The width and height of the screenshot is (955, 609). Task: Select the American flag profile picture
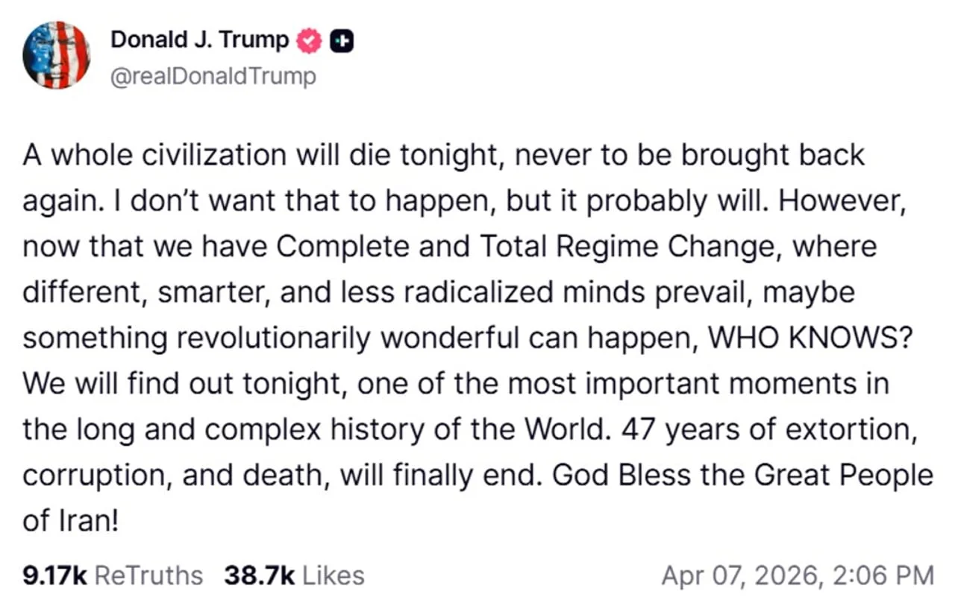coord(57,56)
